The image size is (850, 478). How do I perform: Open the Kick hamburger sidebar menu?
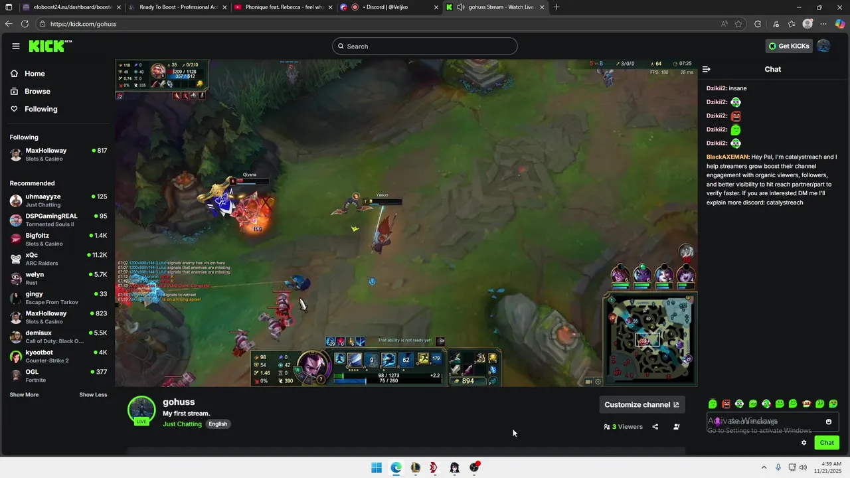click(x=16, y=46)
